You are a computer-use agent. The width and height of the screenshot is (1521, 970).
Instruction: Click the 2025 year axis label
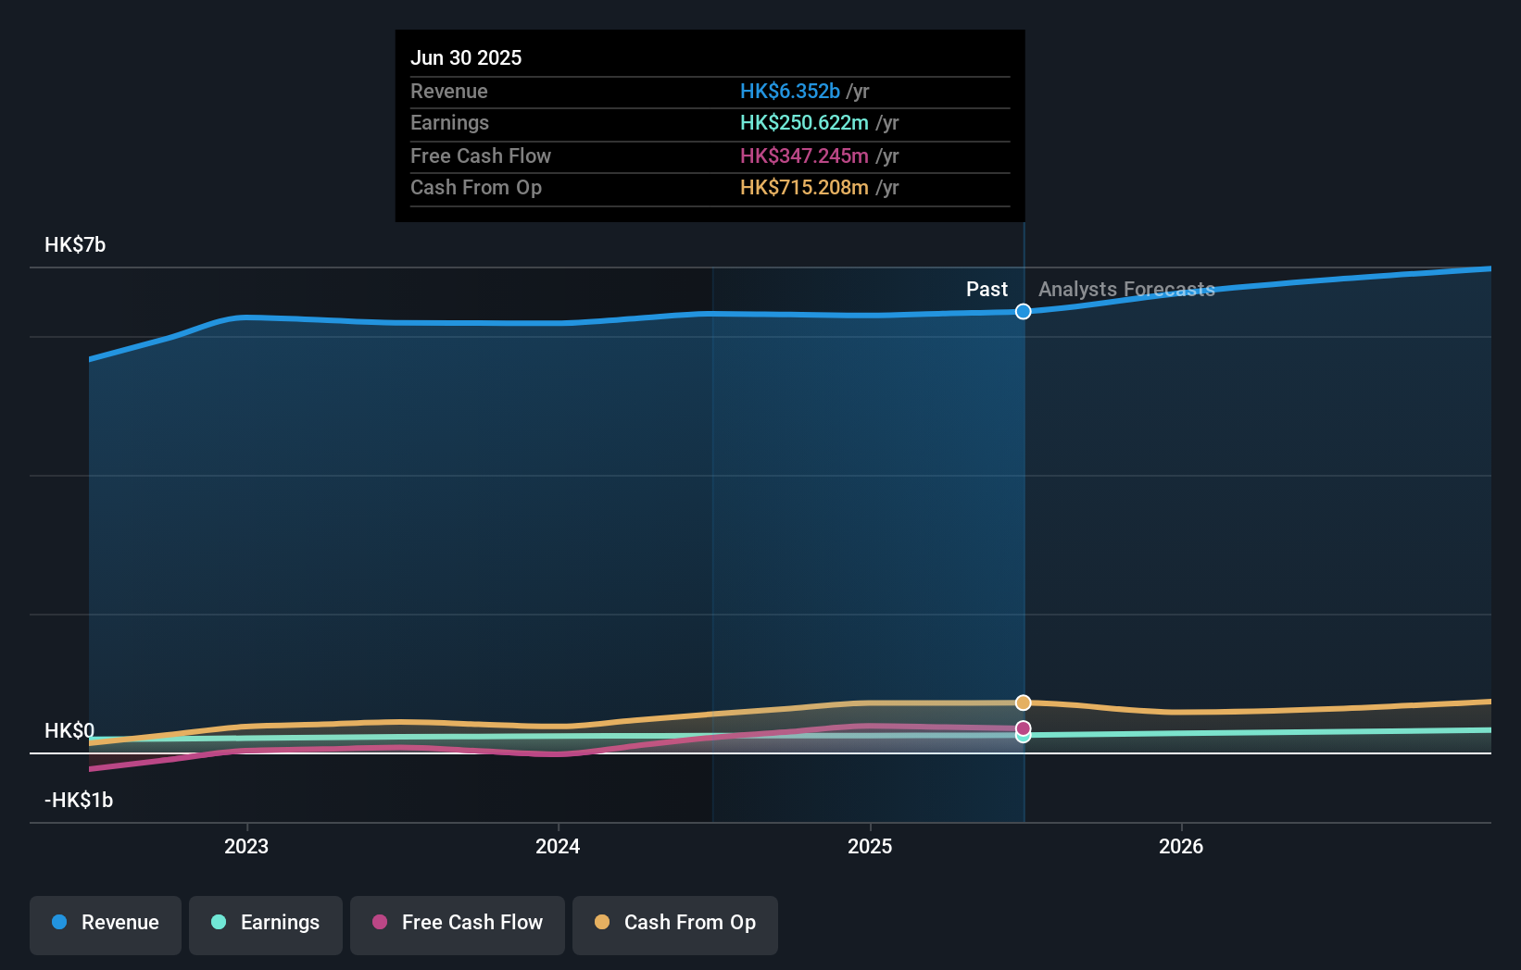(870, 845)
